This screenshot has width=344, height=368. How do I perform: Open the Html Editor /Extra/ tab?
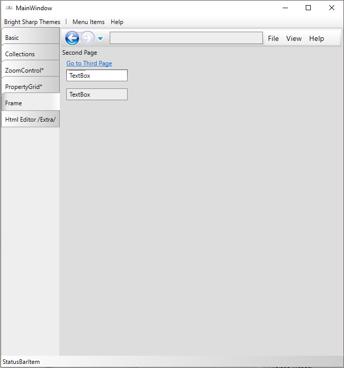point(30,119)
